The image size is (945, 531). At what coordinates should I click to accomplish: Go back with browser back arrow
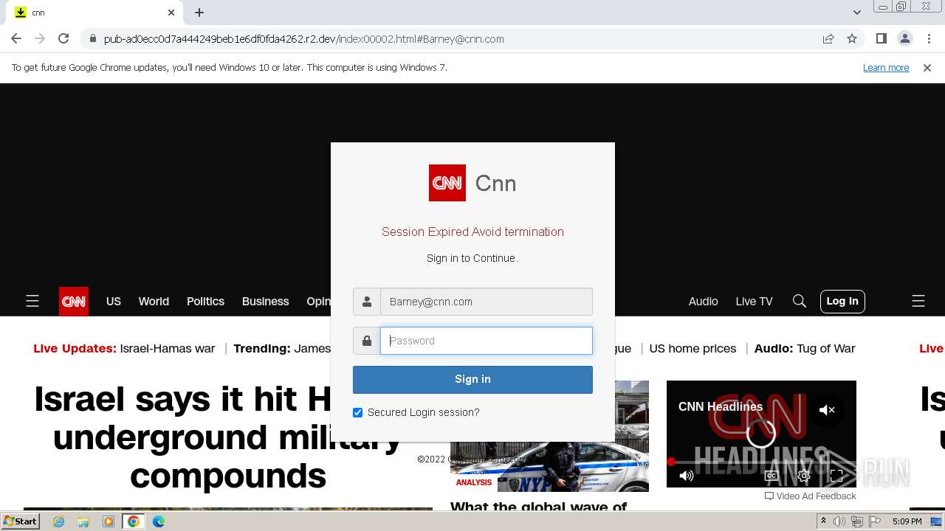coord(16,38)
